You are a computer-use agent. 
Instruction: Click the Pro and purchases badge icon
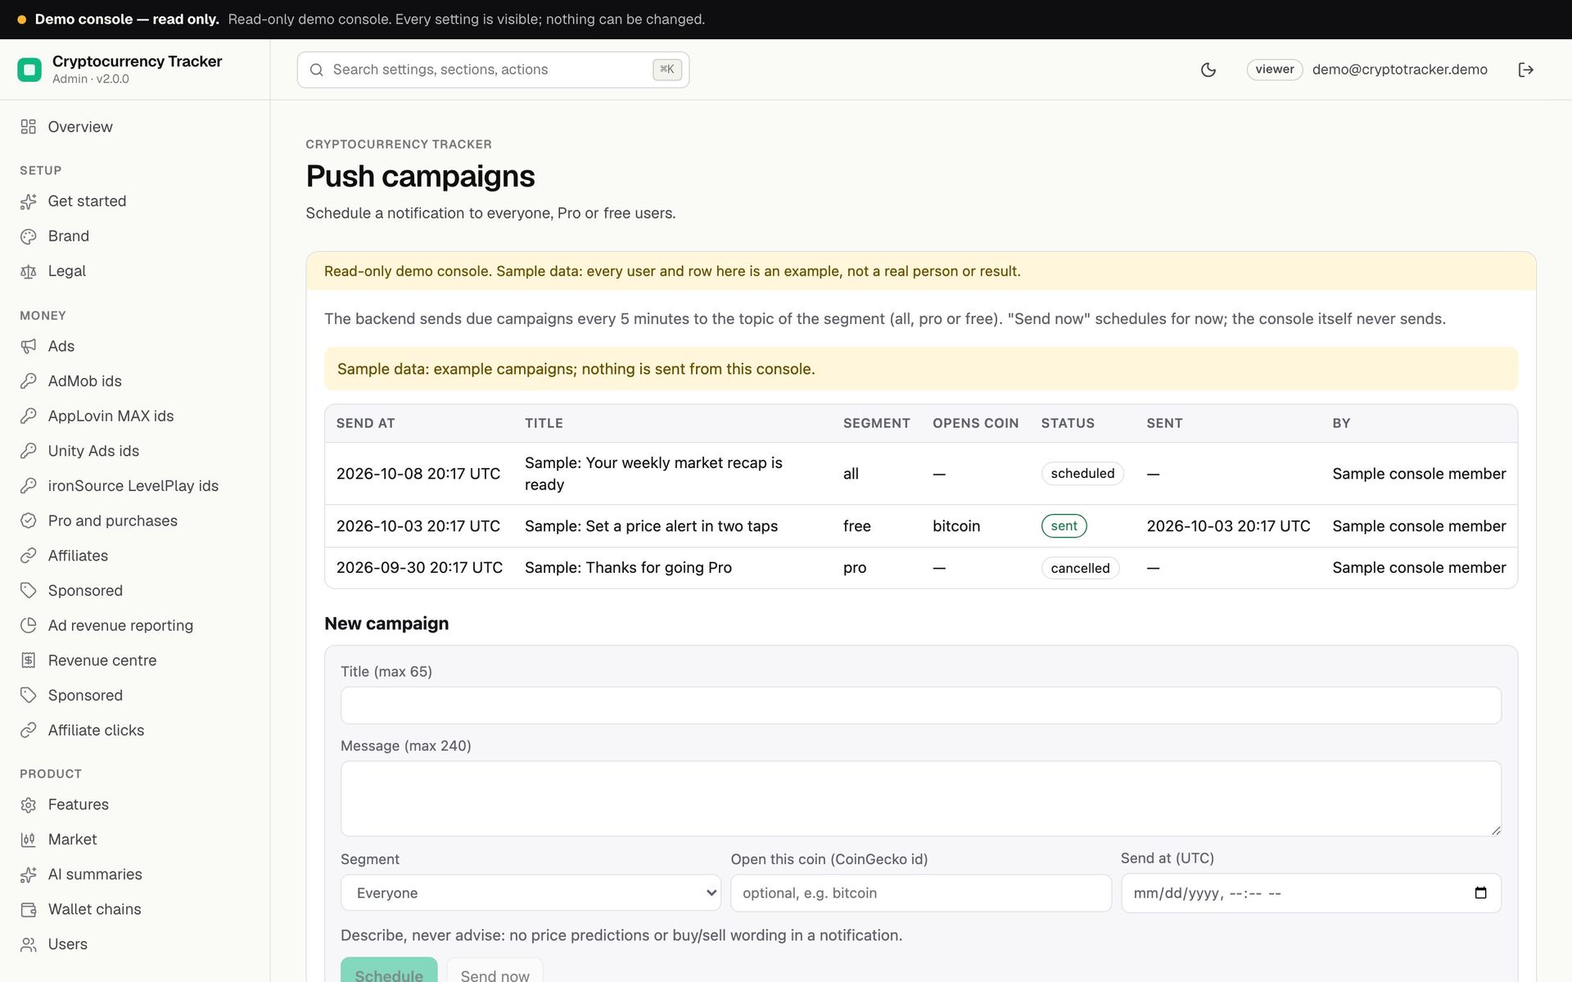point(29,520)
